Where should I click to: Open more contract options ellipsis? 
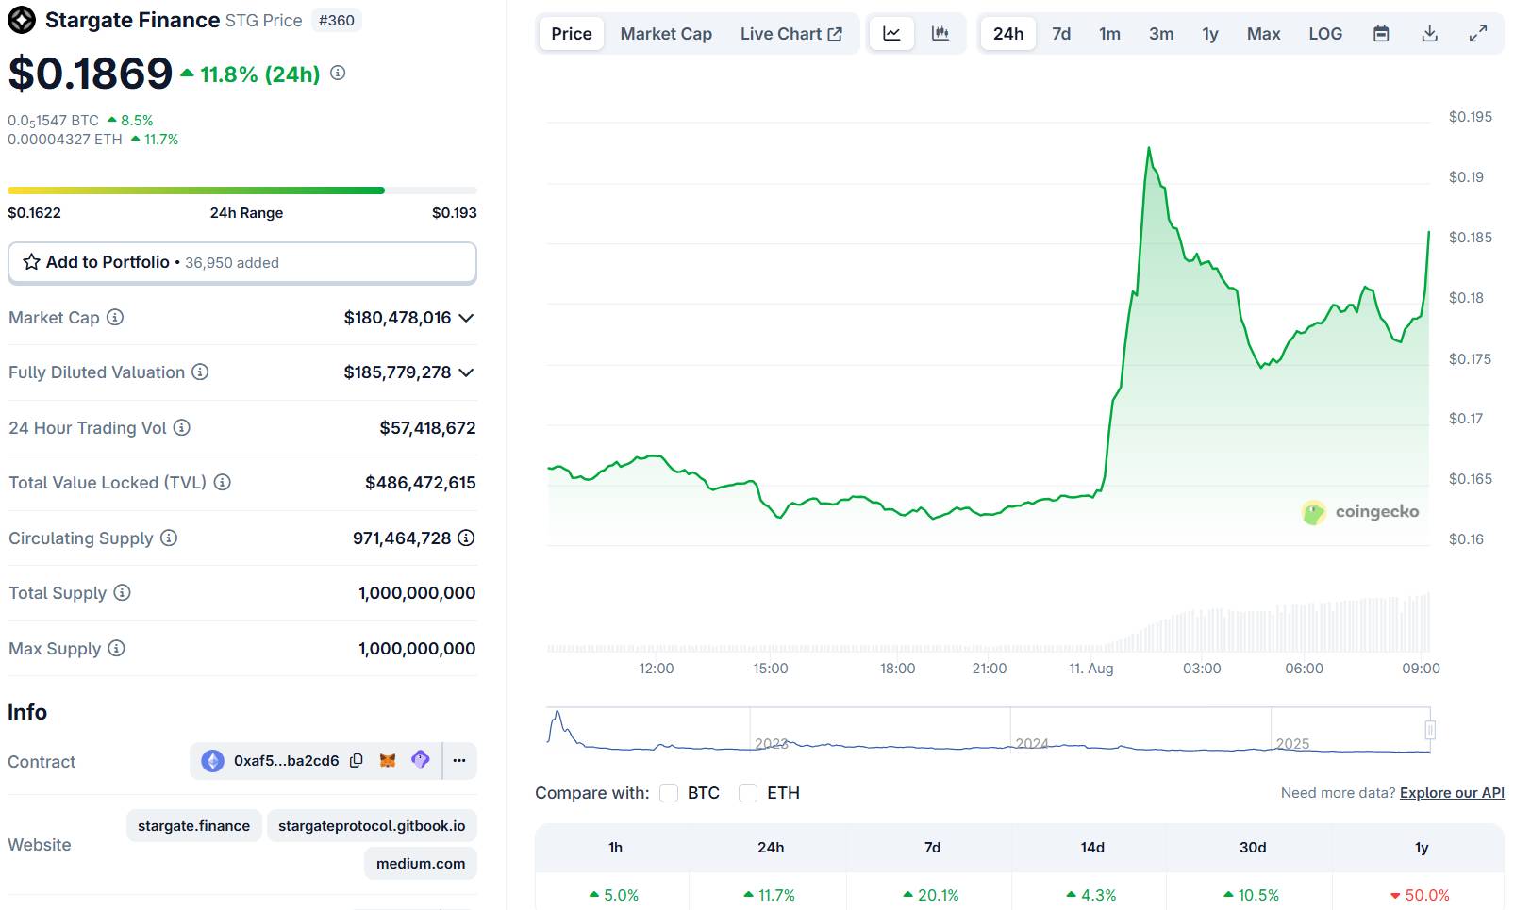point(459,761)
